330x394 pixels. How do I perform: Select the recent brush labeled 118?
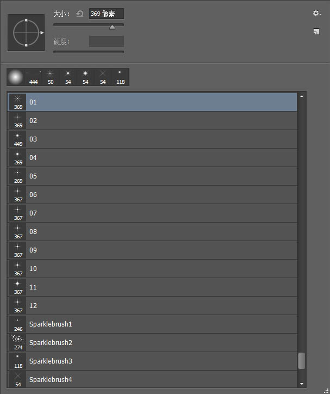click(x=120, y=77)
